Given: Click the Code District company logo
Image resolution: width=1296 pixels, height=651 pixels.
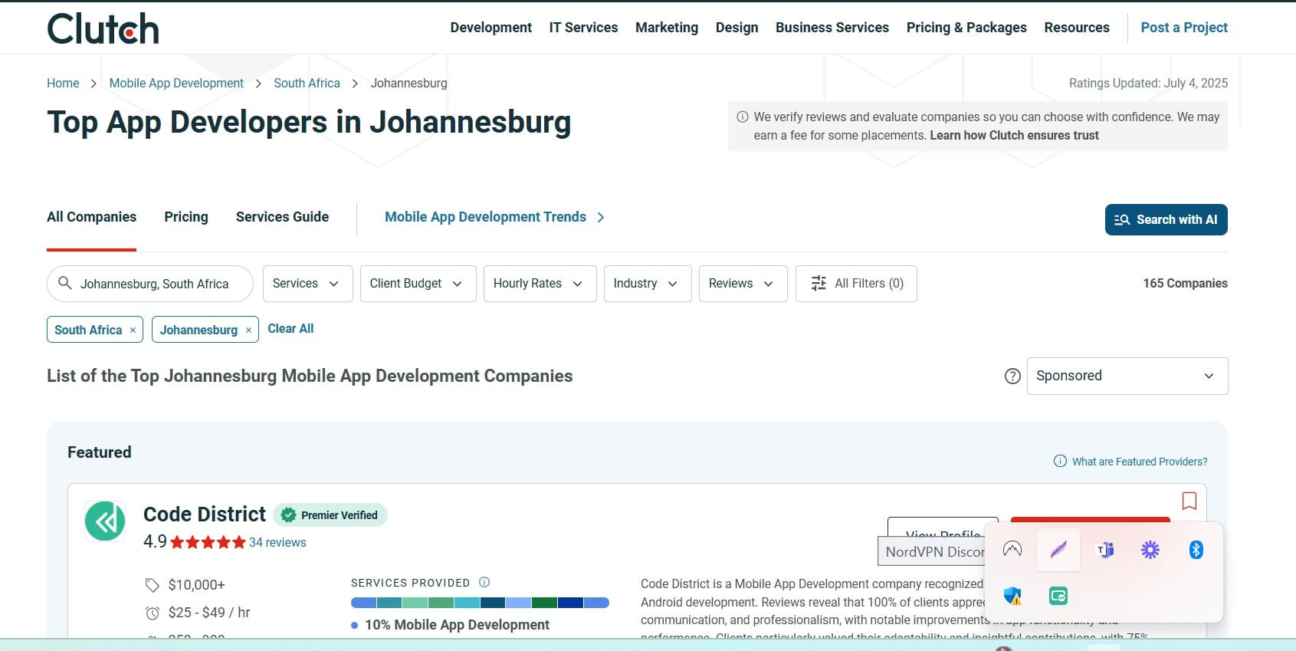Looking at the screenshot, I should coord(105,521).
